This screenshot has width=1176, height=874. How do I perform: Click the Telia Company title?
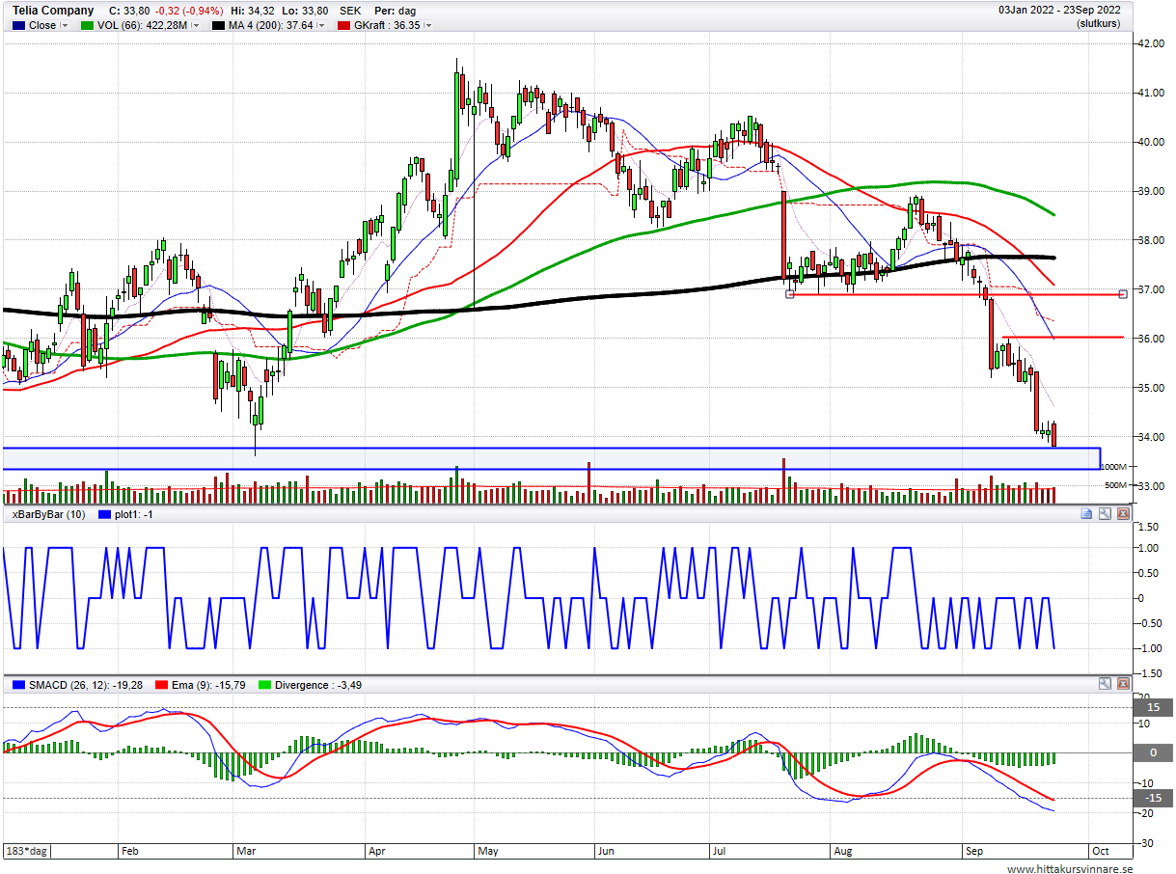coord(53,11)
